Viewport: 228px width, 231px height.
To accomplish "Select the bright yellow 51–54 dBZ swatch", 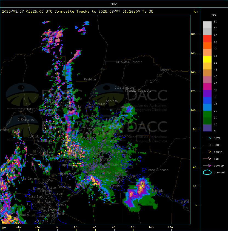I will 207,59.
